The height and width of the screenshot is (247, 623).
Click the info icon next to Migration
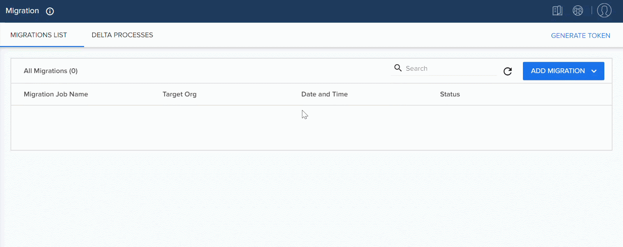(50, 11)
